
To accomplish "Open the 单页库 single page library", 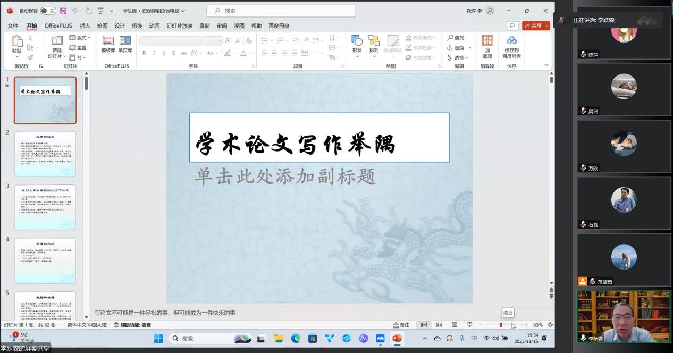I will point(125,44).
